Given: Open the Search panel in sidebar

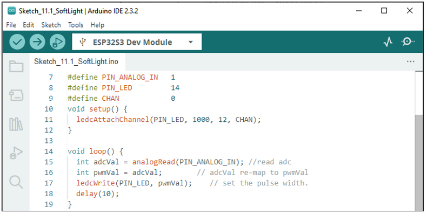Looking at the screenshot, I should pos(16,182).
